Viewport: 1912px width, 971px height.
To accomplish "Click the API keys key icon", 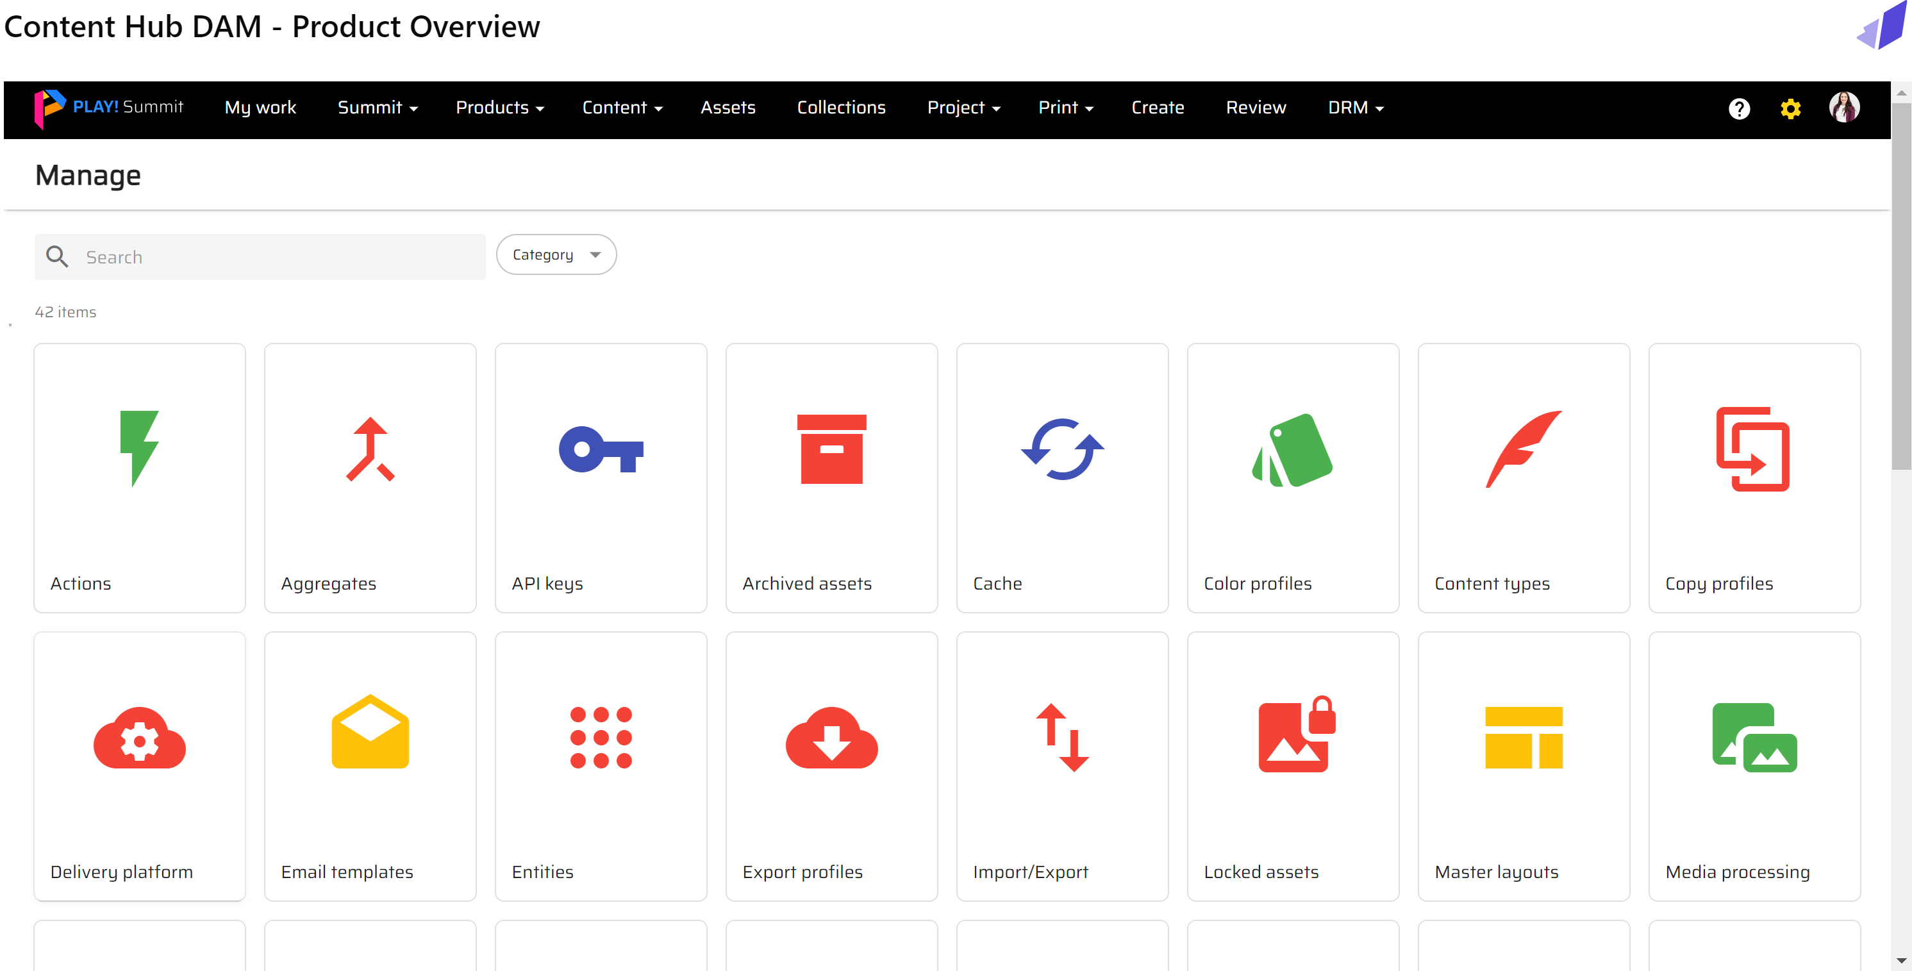I will 601,449.
